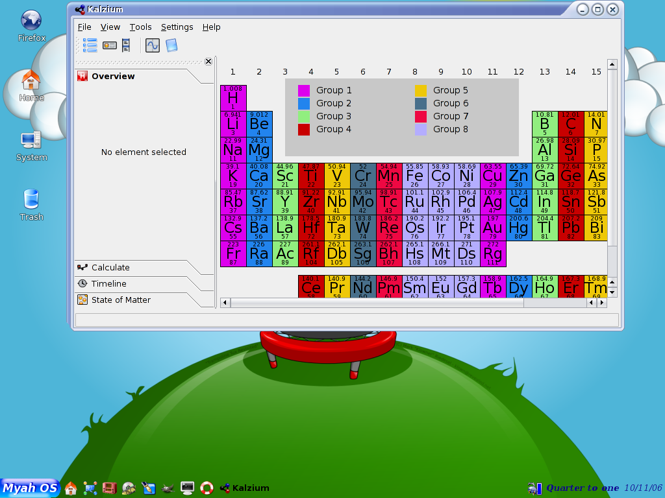The width and height of the screenshot is (665, 498).
Task: Open the Tools menu
Action: tap(140, 27)
